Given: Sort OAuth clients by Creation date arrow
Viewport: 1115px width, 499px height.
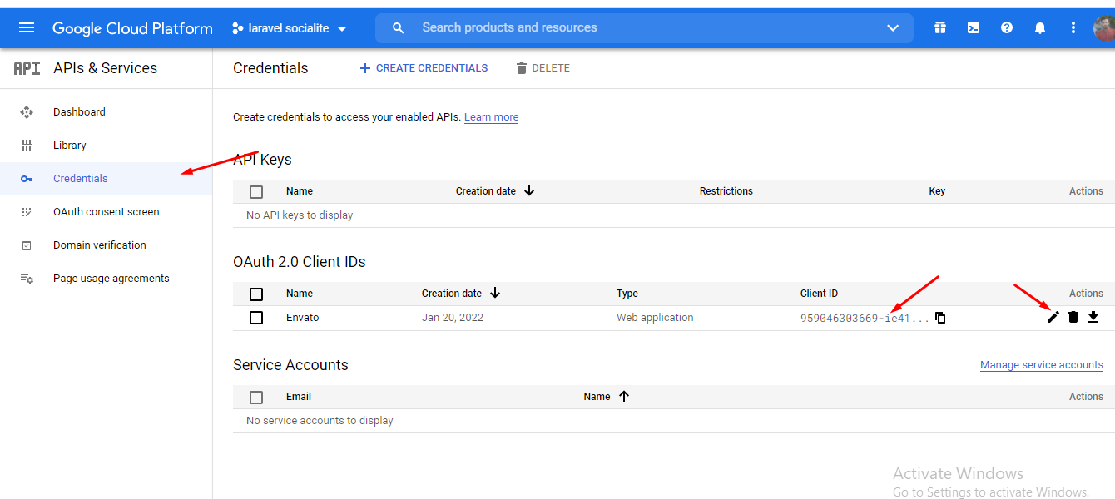Looking at the screenshot, I should pos(495,293).
